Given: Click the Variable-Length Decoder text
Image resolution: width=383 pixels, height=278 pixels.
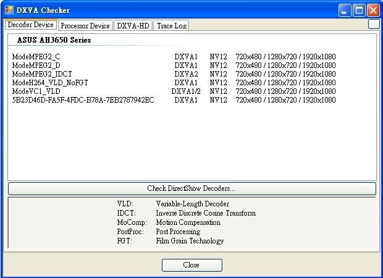Looking at the screenshot, I should tap(193, 204).
